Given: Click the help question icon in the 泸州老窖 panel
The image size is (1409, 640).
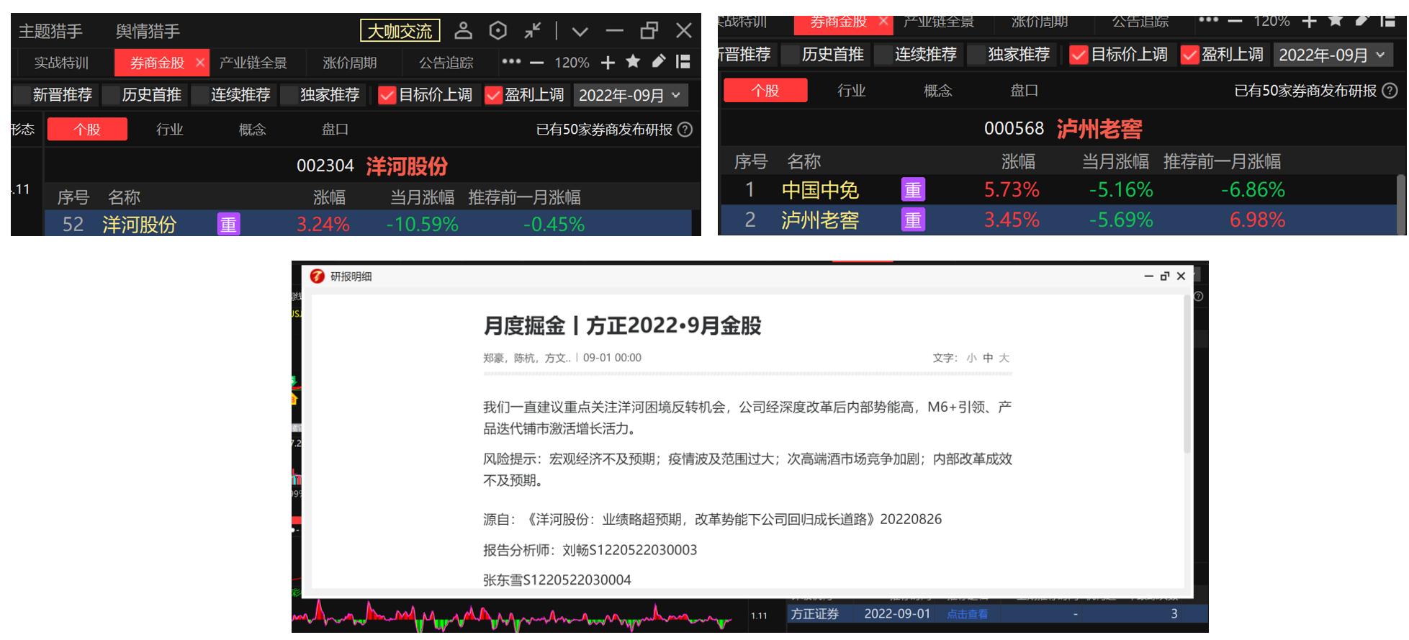Looking at the screenshot, I should pyautogui.click(x=1390, y=91).
